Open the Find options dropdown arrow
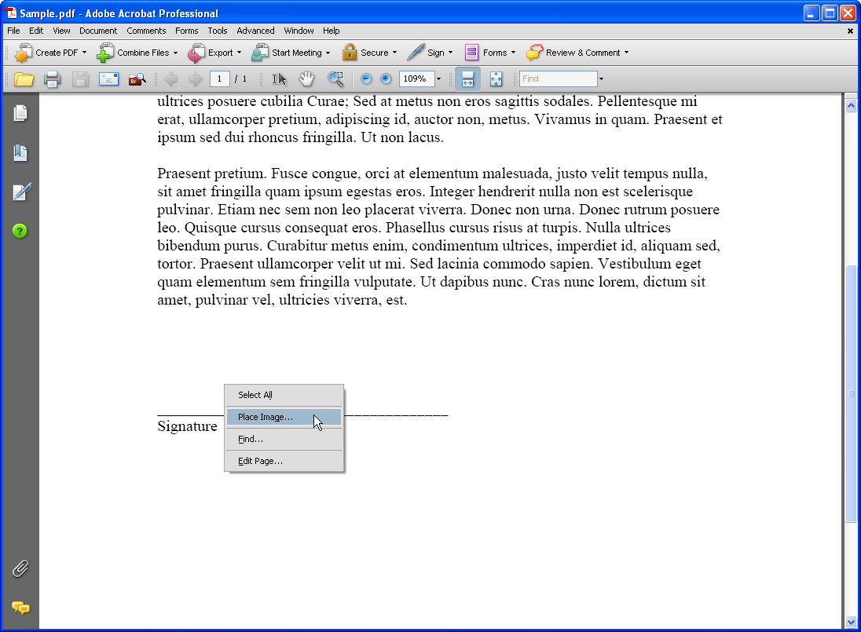Screen dimensions: 861x632 tap(601, 79)
